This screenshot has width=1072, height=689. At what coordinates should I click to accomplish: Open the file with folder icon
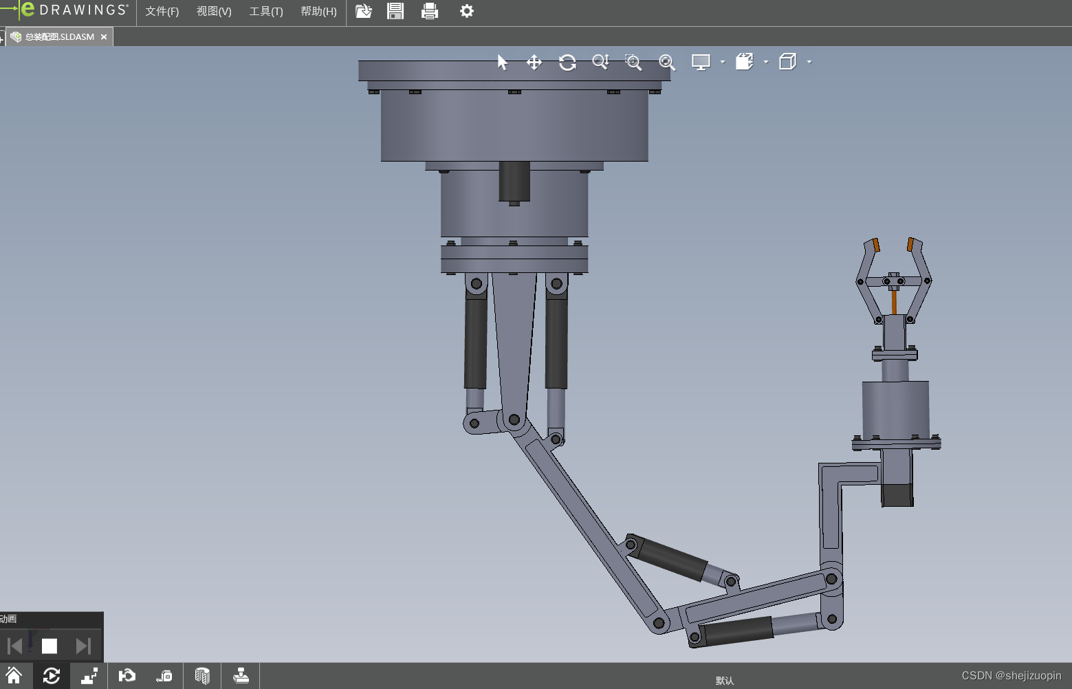coord(363,11)
